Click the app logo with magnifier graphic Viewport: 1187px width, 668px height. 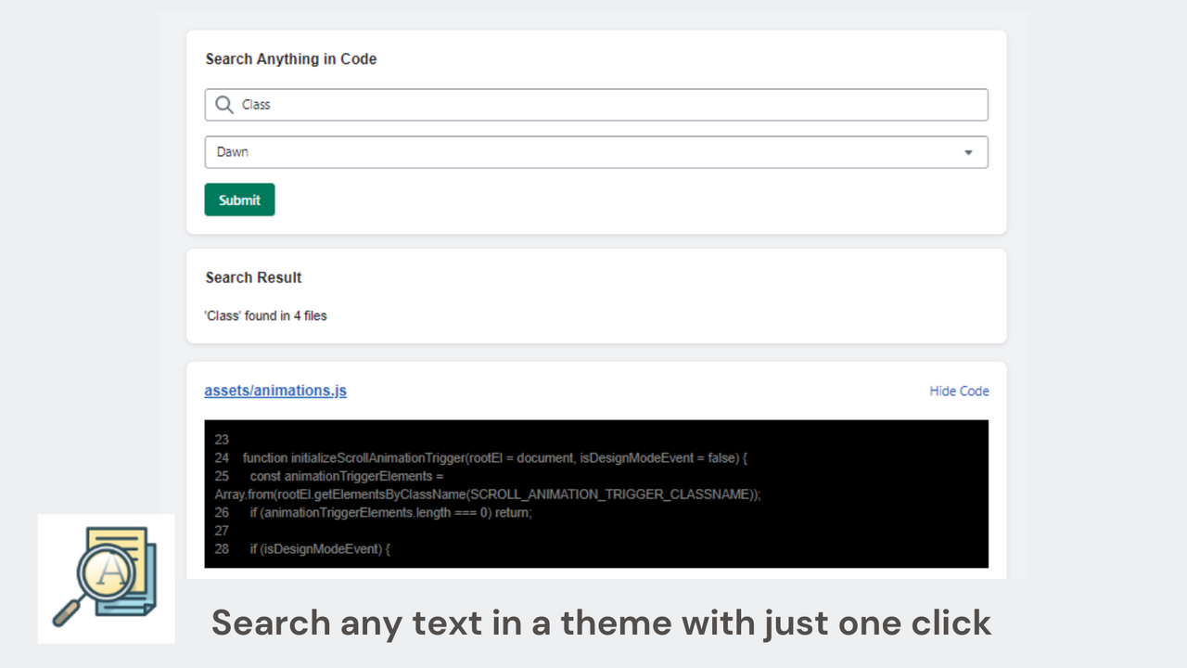(x=106, y=578)
